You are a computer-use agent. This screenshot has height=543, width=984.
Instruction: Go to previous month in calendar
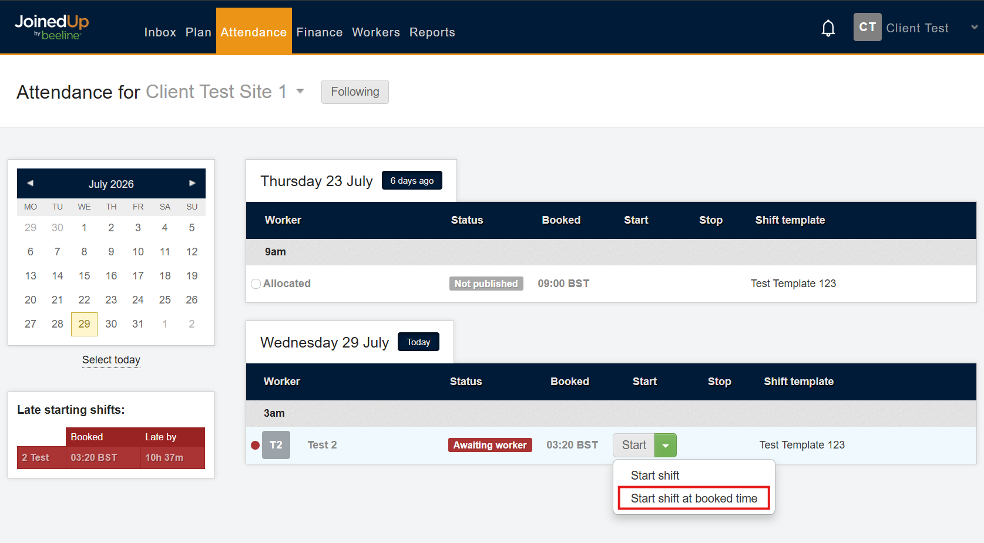point(30,183)
